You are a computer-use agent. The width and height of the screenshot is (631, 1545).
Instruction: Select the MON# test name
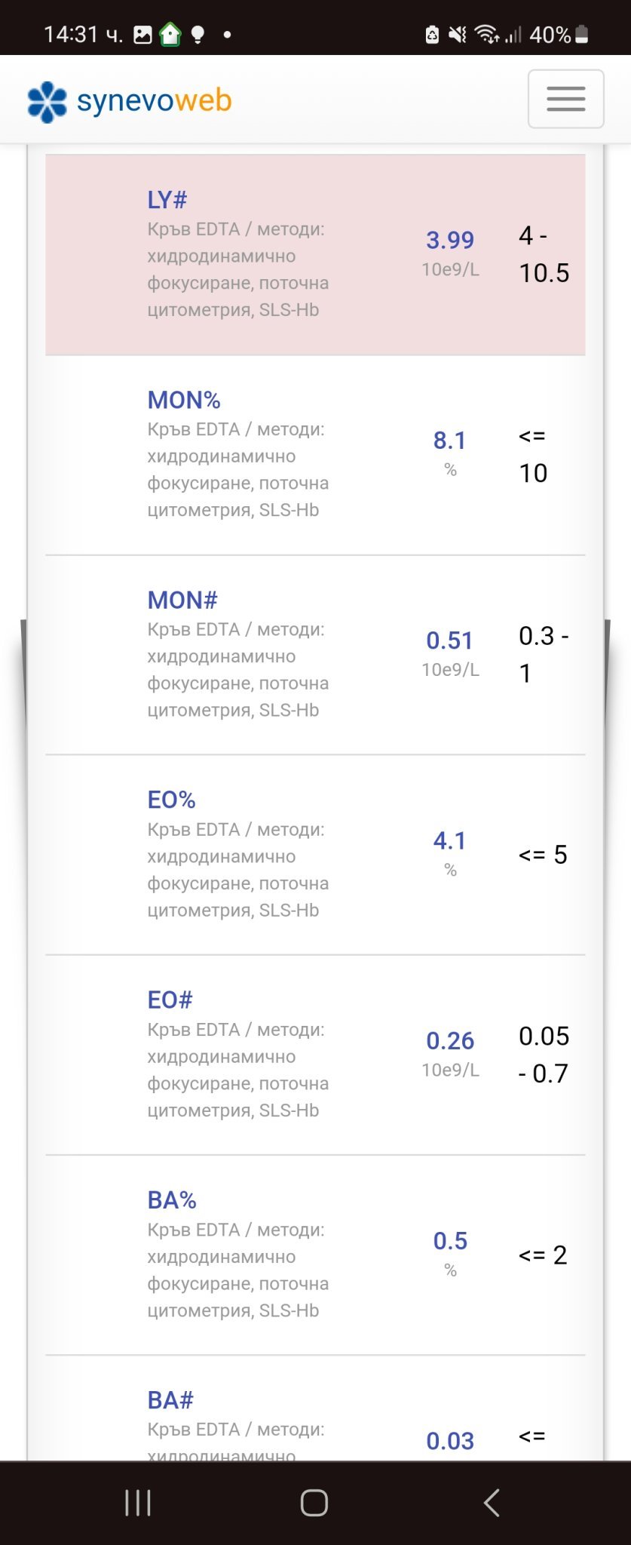click(182, 600)
